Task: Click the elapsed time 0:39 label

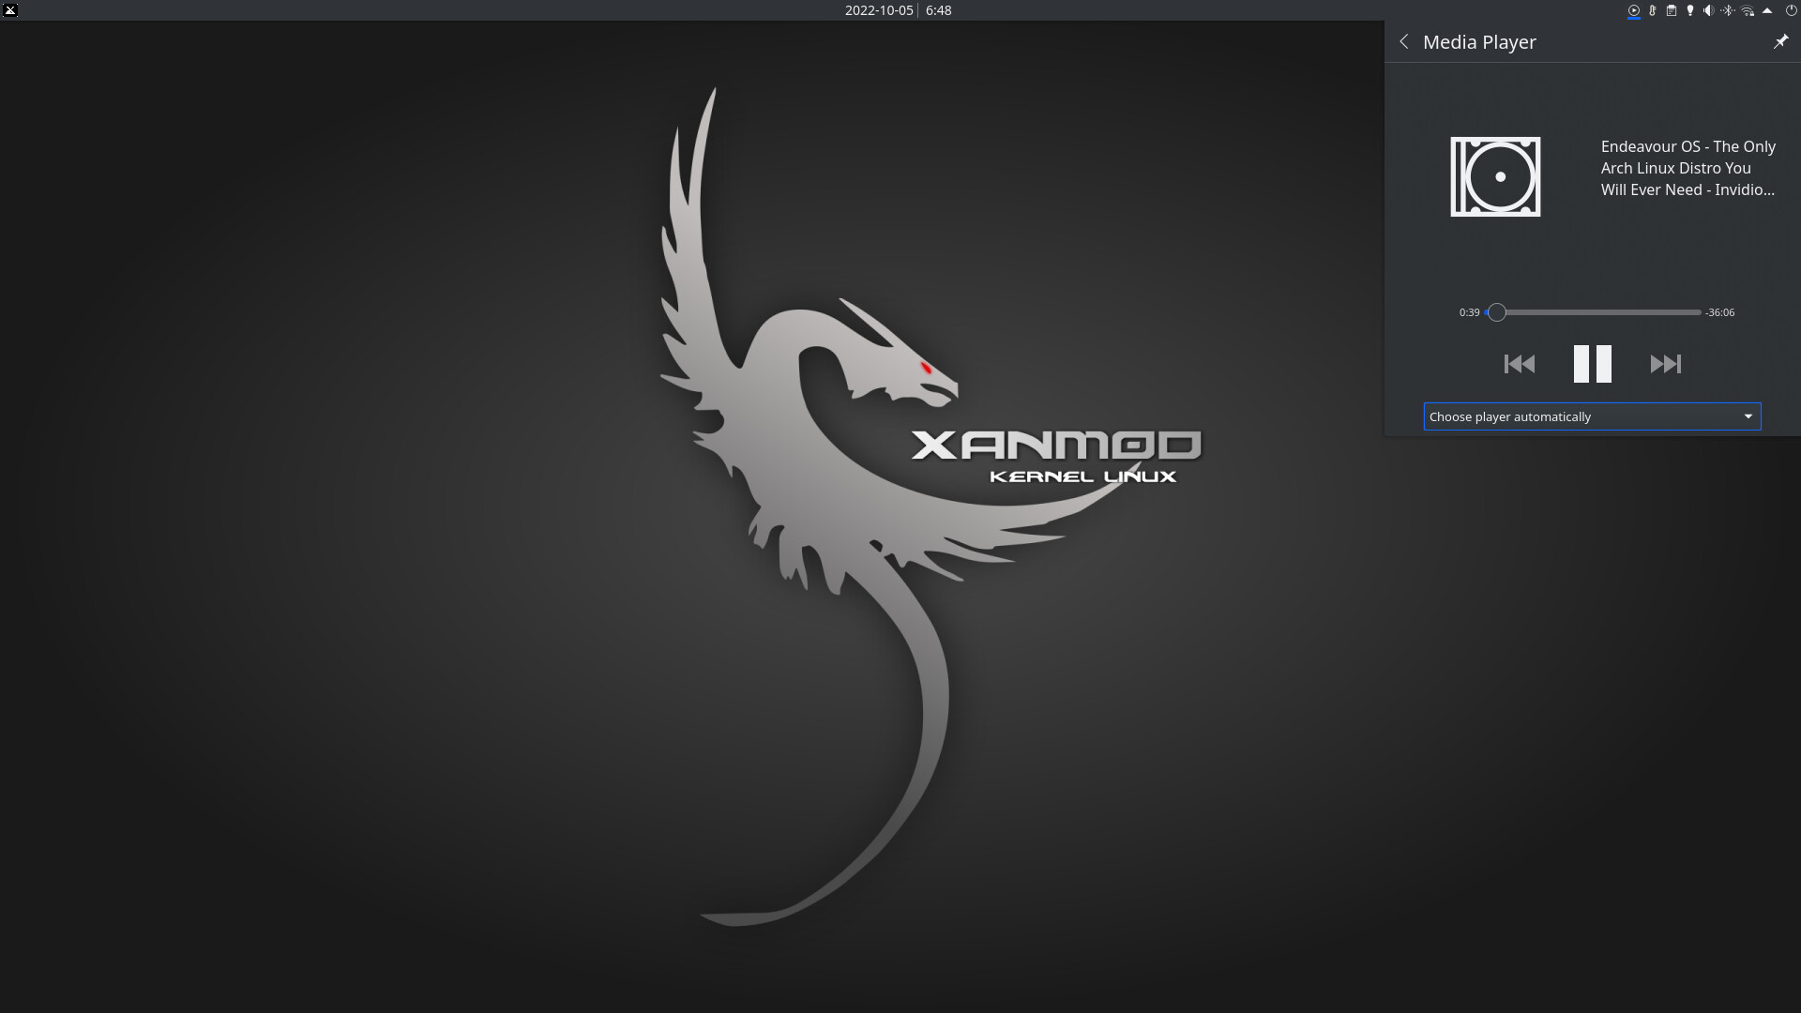Action: coord(1469,312)
